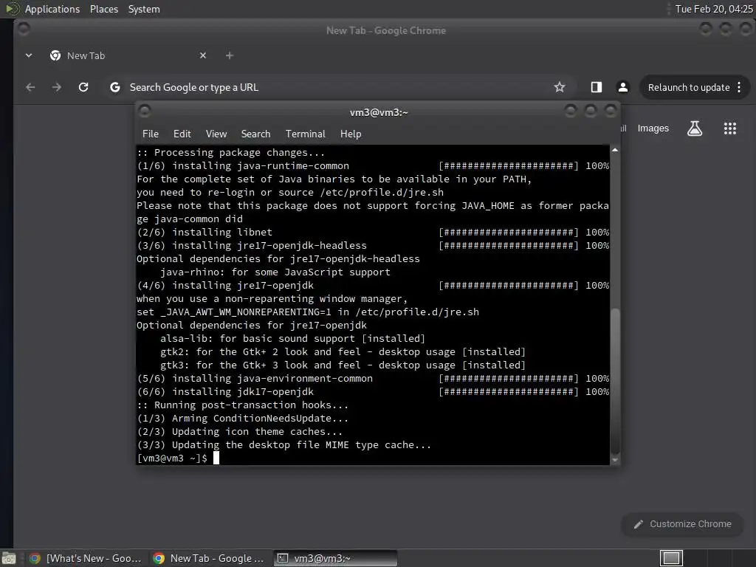This screenshot has height=567, width=756.
Task: Click the show desktop icon in taskbar
Action: point(9,558)
